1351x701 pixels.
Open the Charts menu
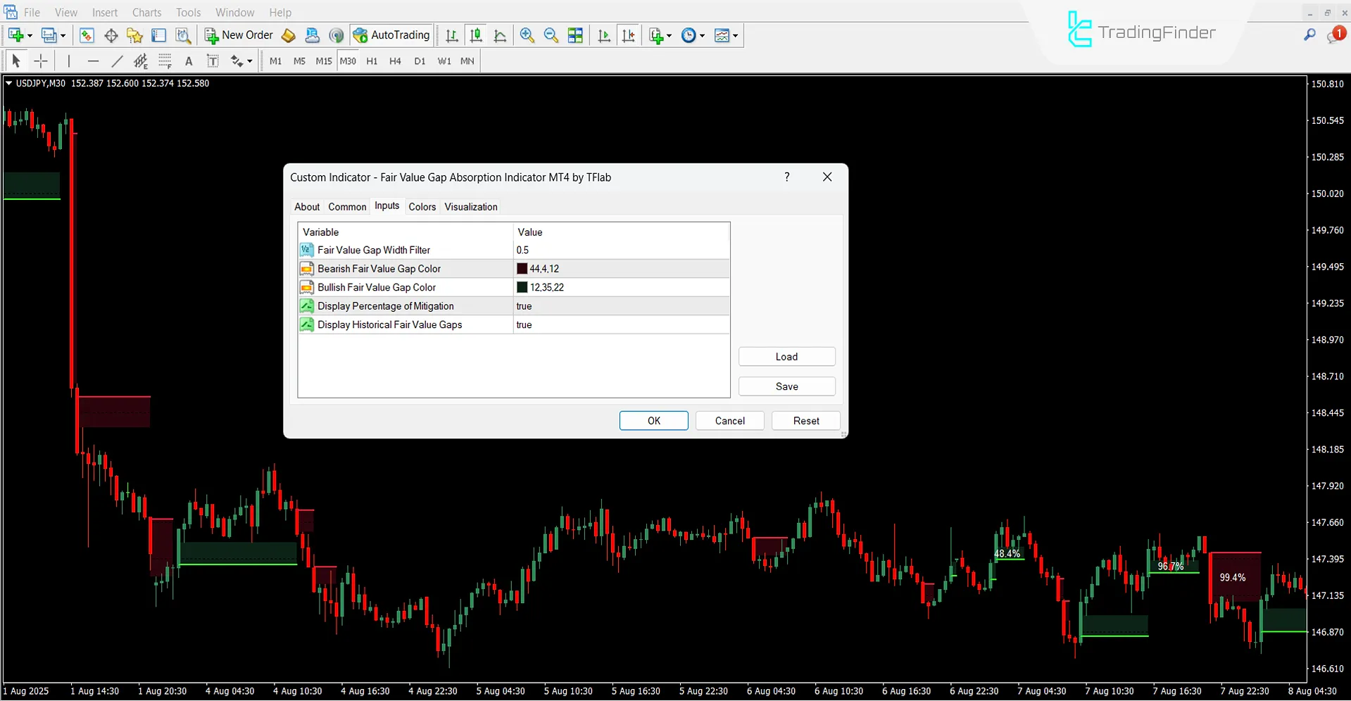(146, 12)
